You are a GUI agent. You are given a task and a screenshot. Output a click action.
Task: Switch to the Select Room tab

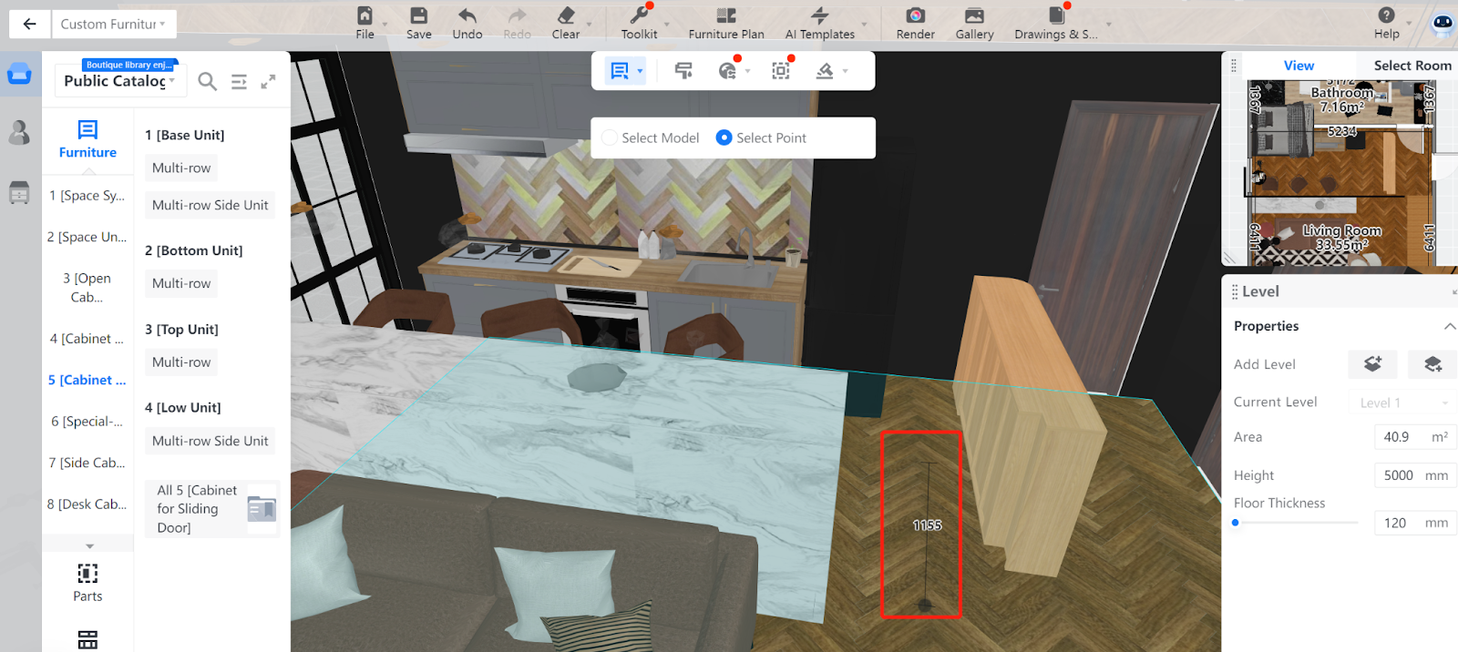point(1412,66)
